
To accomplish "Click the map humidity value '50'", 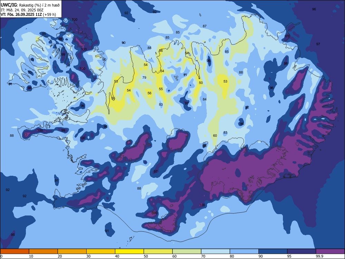I will coord(201,83).
